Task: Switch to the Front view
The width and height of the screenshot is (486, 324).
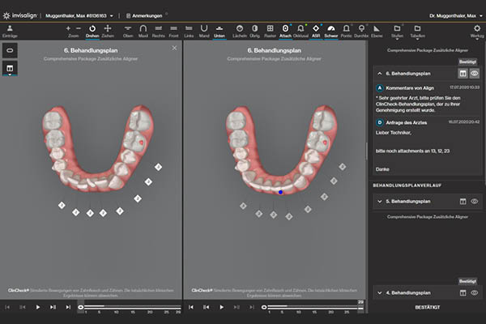Action: [x=173, y=32]
